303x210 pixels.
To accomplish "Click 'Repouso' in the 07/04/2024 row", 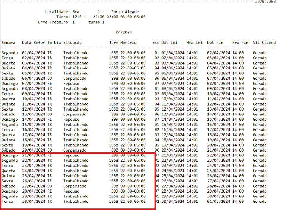I will [71, 84].
